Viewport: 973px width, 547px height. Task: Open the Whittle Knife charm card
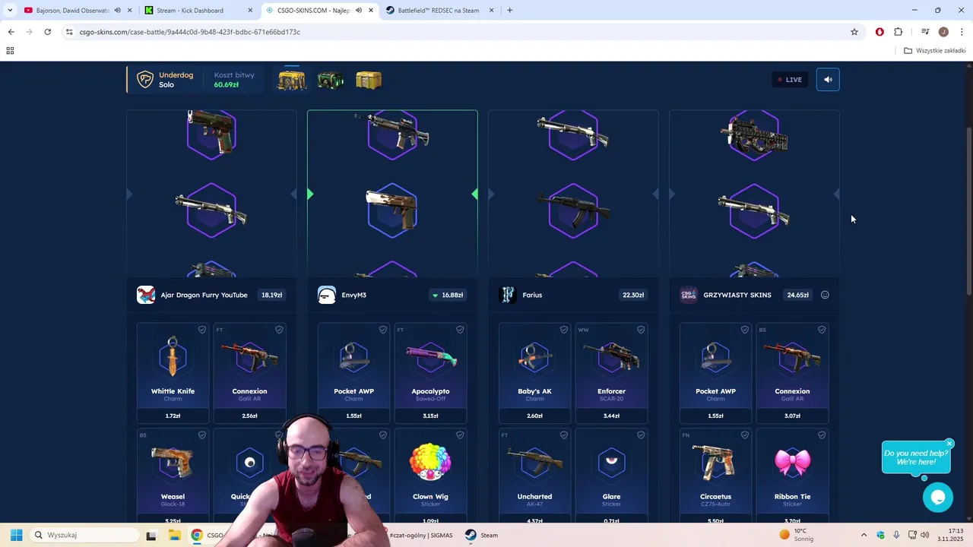coord(173,373)
